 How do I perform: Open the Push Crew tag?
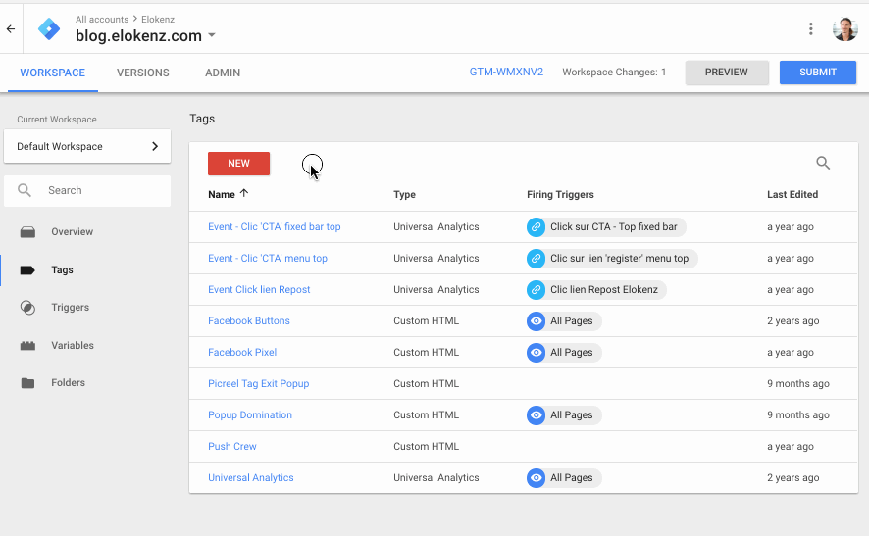pyautogui.click(x=232, y=446)
